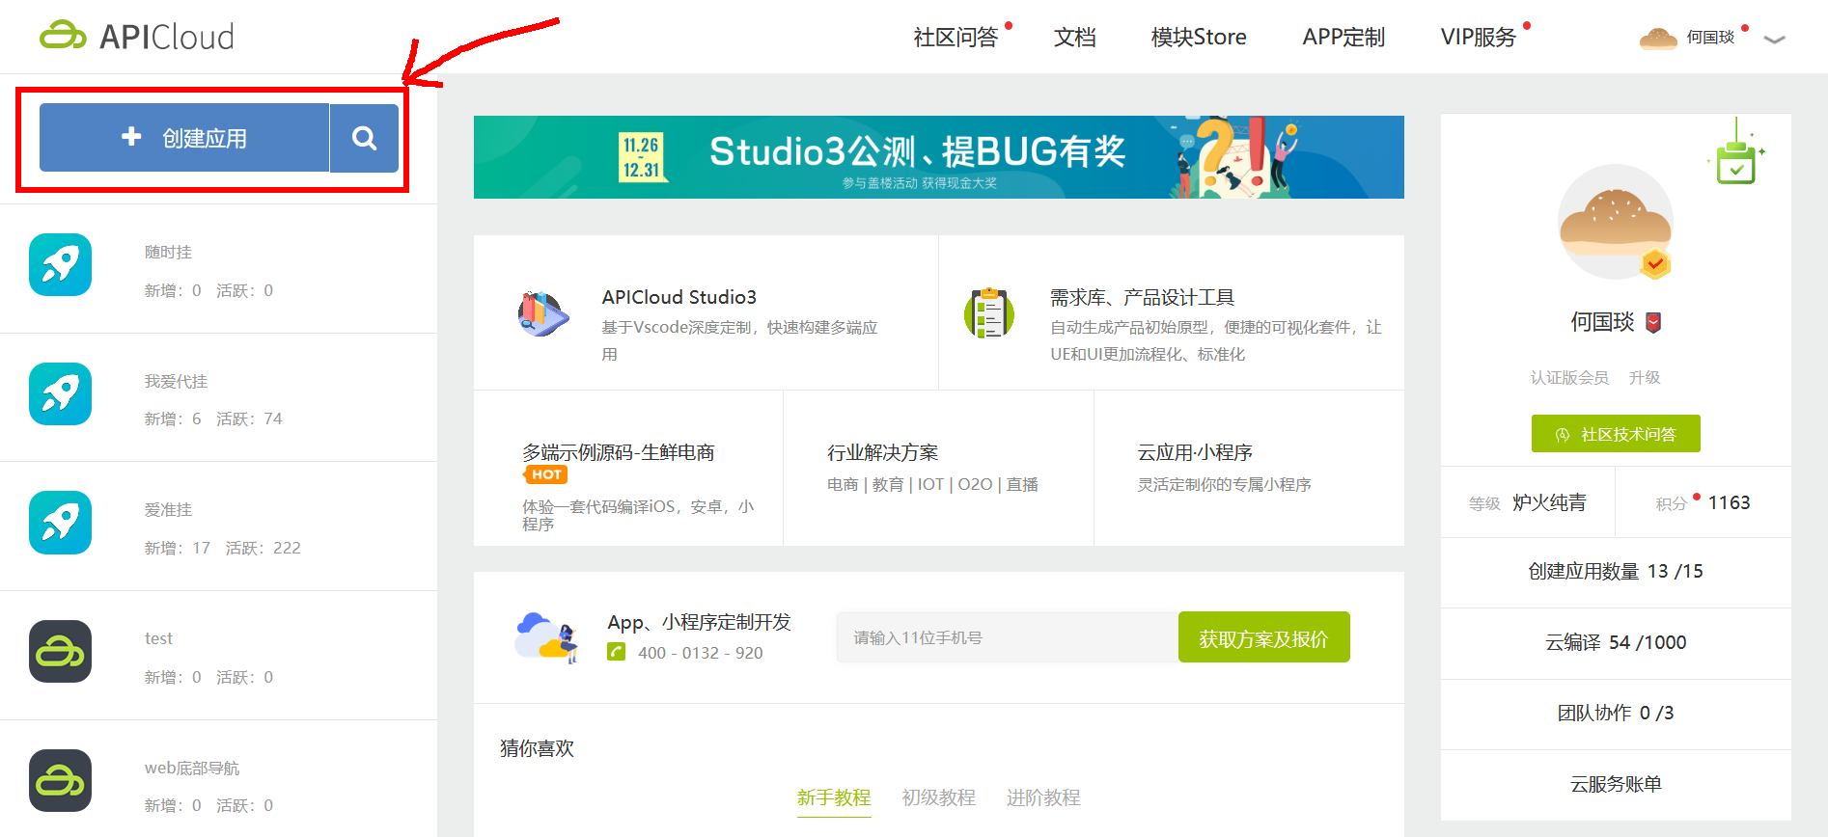Click the 等级 炉火纯青 level cell

1528,502
